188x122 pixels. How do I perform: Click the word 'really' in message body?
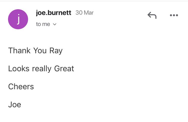tap(42, 69)
